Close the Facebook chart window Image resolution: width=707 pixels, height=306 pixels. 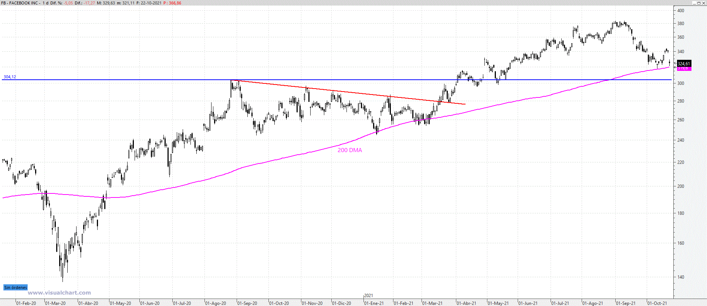point(703,3)
